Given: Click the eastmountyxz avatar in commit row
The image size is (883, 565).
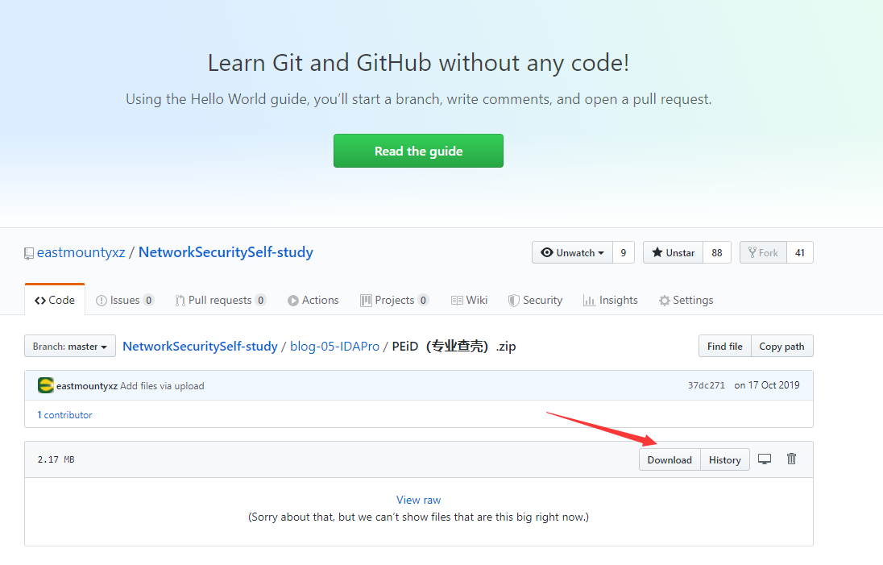Looking at the screenshot, I should click(46, 385).
